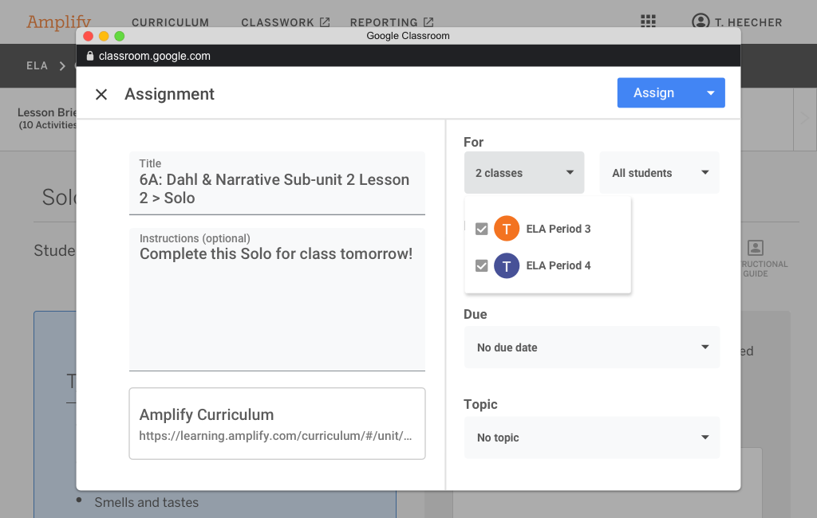Image resolution: width=817 pixels, height=518 pixels.
Task: Click the T. Heecher account avatar icon
Action: [x=701, y=22]
